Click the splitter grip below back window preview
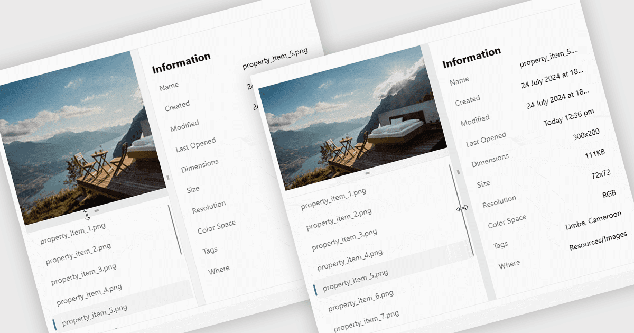 pos(97,210)
